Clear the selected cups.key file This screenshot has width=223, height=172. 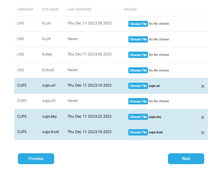[203, 117]
